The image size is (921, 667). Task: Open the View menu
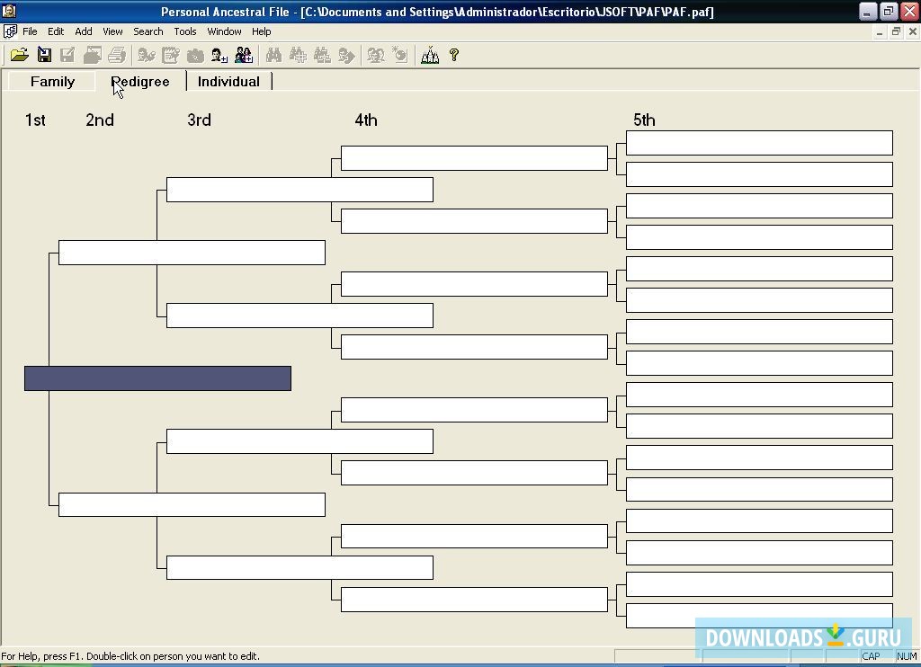[x=112, y=31]
